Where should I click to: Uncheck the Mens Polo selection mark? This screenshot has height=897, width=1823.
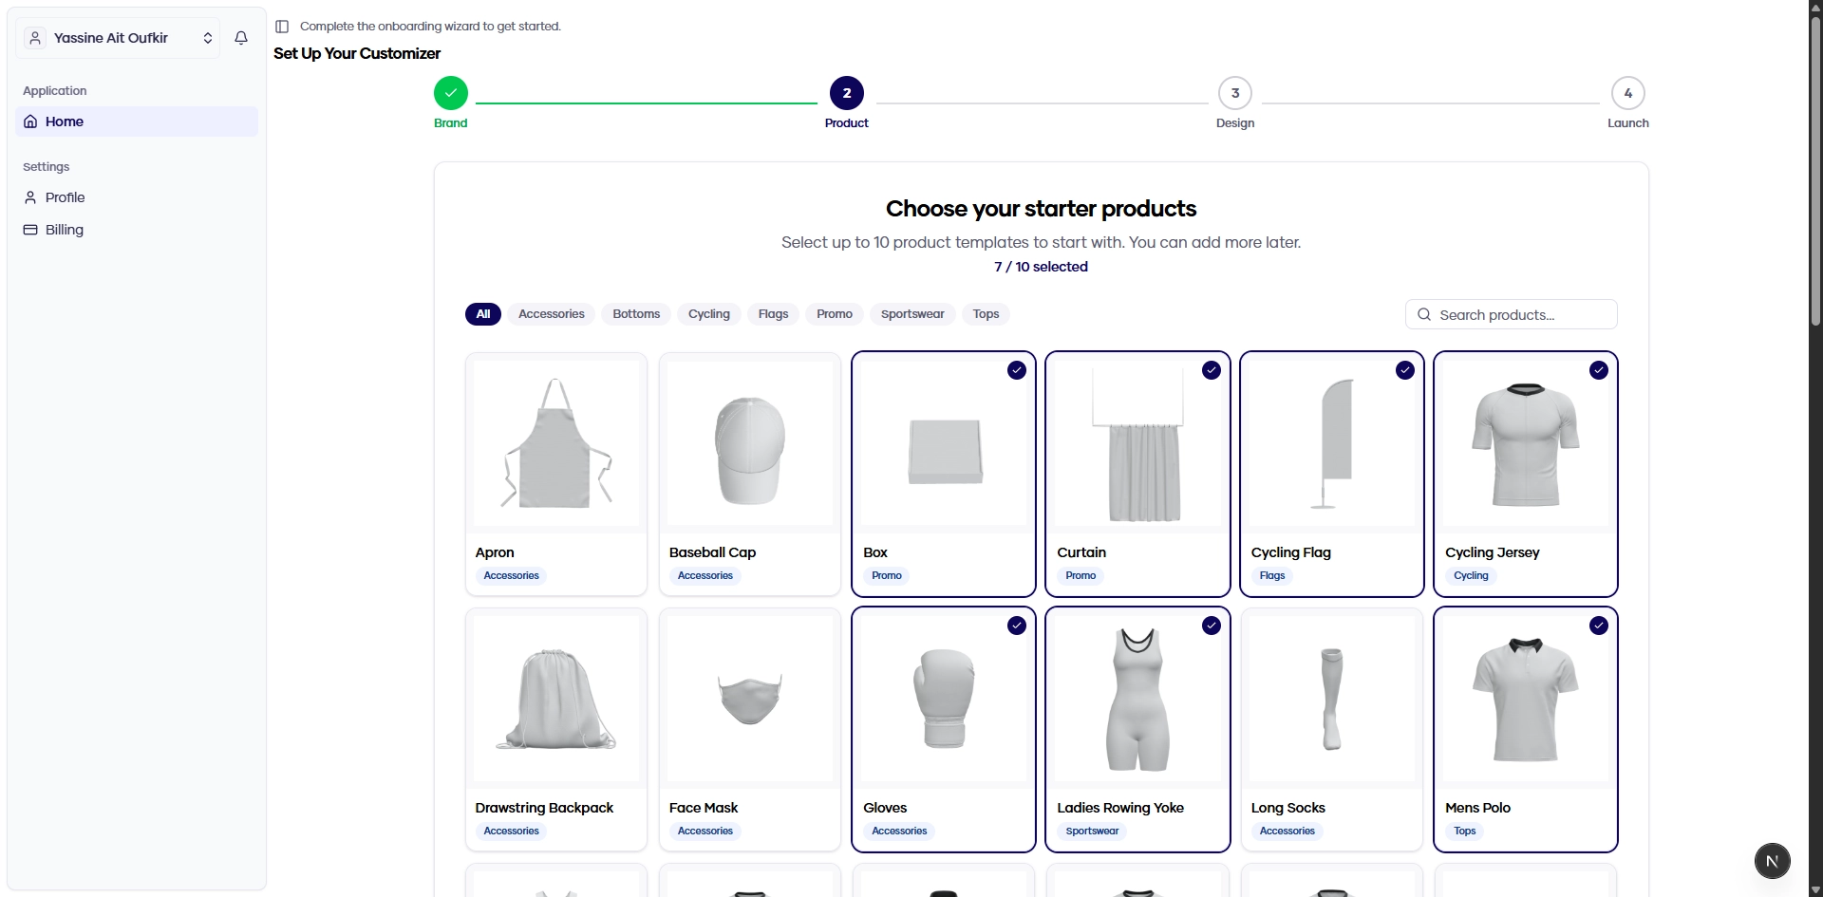coord(1599,626)
